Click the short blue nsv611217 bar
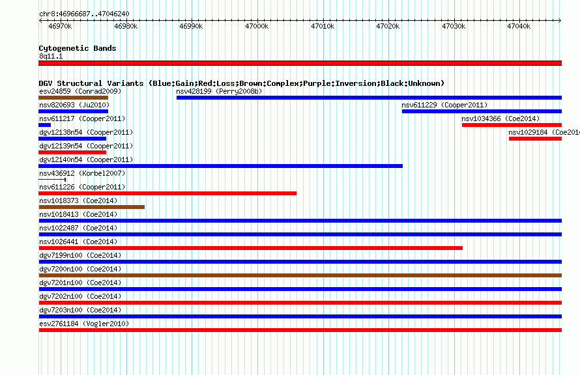The image size is (580, 375). point(44,125)
